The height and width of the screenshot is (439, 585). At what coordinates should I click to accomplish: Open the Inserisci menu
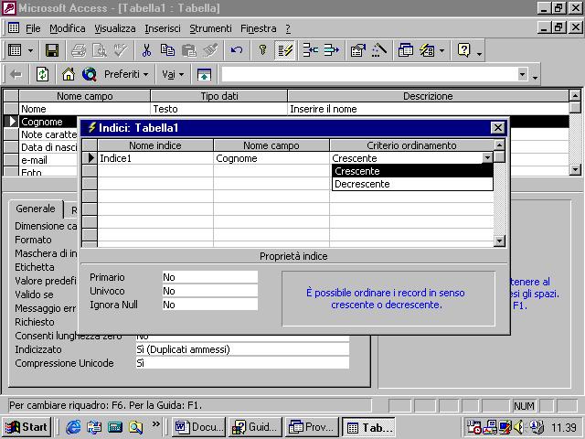[x=163, y=28]
